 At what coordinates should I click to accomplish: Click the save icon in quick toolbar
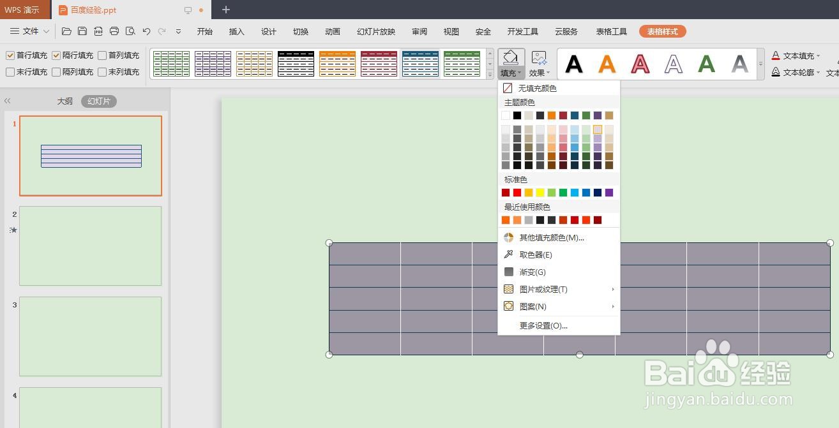coord(82,31)
